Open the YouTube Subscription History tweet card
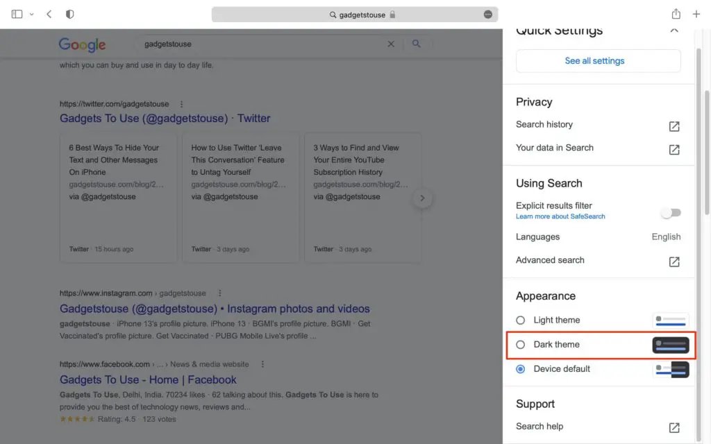 [x=362, y=198]
